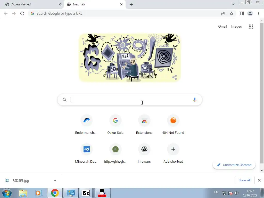Click the forward navigation arrow
The height and width of the screenshot is (198, 264).
[14, 13]
